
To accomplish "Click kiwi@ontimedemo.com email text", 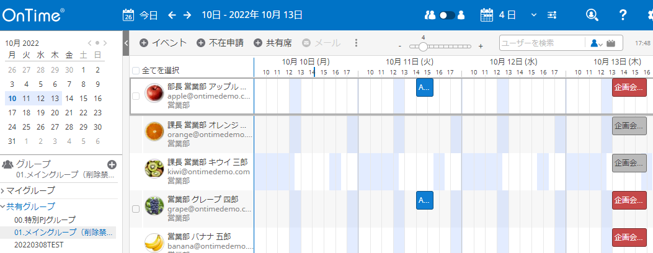I will (208, 171).
